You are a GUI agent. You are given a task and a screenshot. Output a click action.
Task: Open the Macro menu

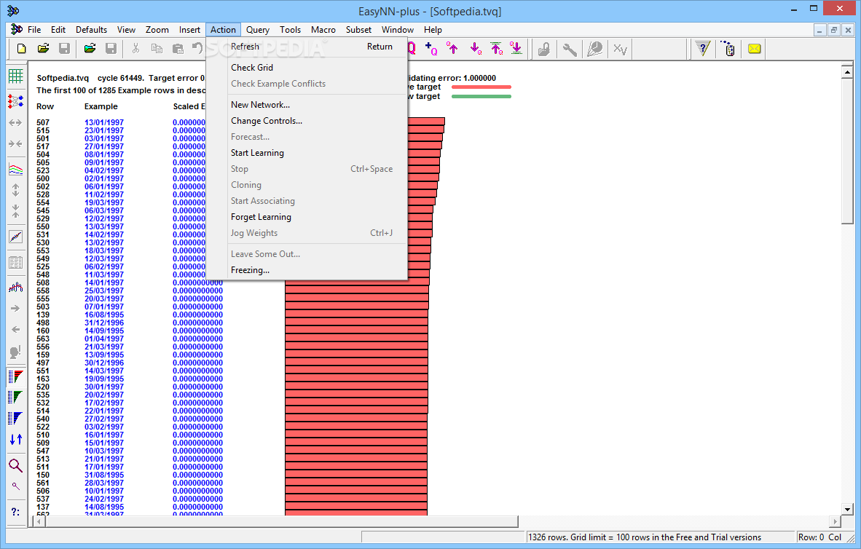[x=323, y=30]
